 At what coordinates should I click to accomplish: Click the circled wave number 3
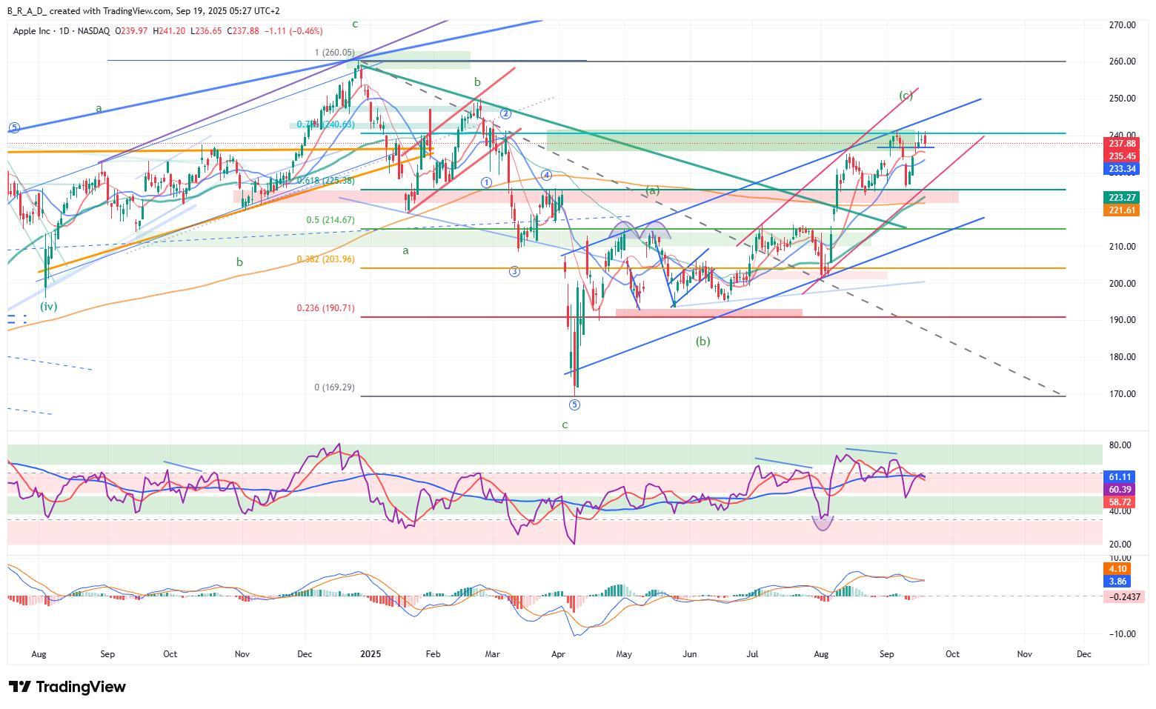pyautogui.click(x=514, y=272)
